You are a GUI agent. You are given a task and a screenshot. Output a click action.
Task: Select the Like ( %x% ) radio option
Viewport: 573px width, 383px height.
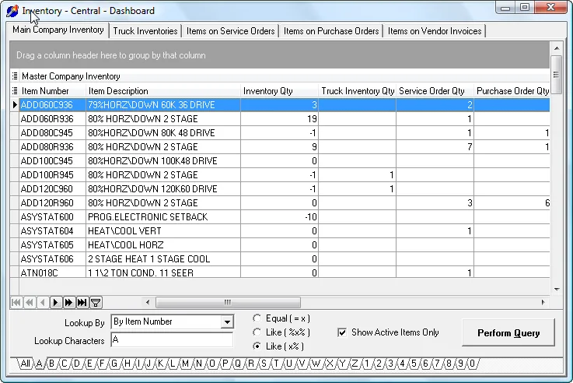click(257, 332)
